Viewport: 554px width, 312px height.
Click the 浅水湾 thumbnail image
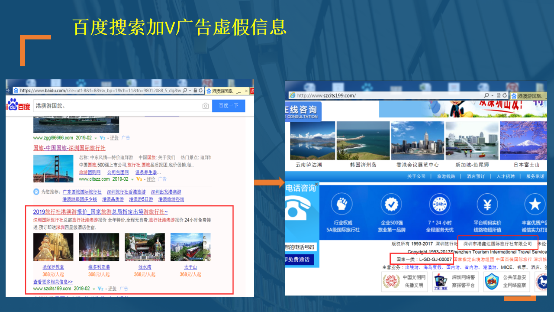pyautogui.click(x=145, y=247)
